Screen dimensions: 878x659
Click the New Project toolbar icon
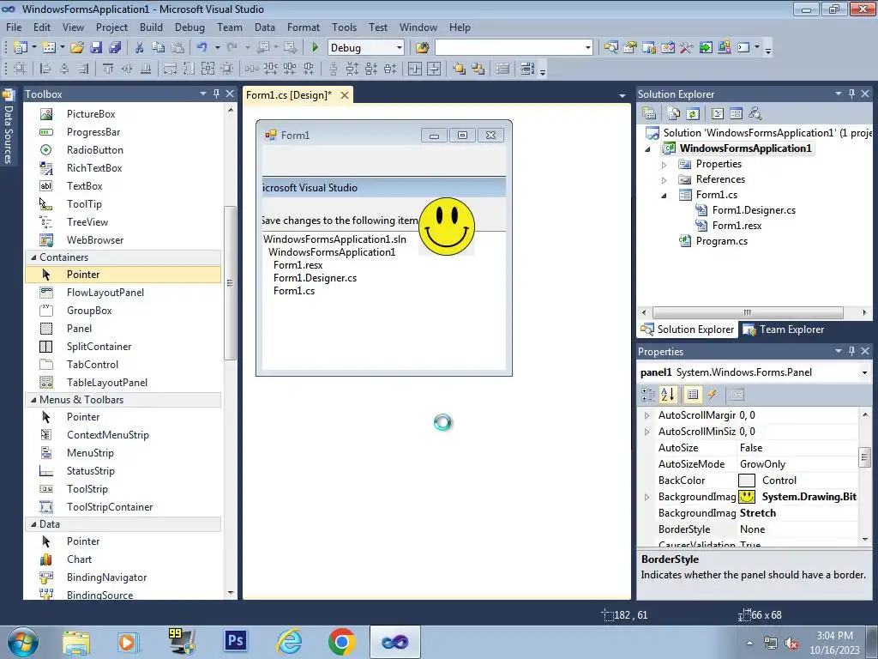[21, 48]
